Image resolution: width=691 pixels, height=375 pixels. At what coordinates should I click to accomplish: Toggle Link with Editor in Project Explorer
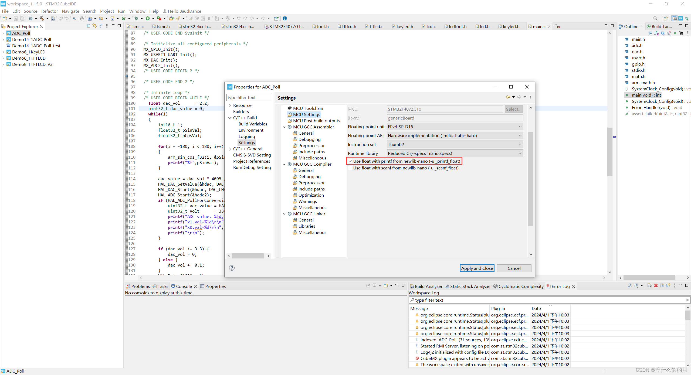(x=94, y=26)
